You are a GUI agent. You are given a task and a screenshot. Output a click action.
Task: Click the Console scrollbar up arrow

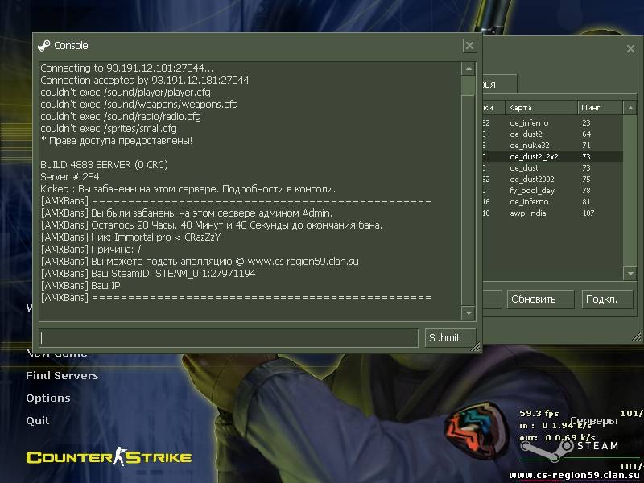(469, 68)
